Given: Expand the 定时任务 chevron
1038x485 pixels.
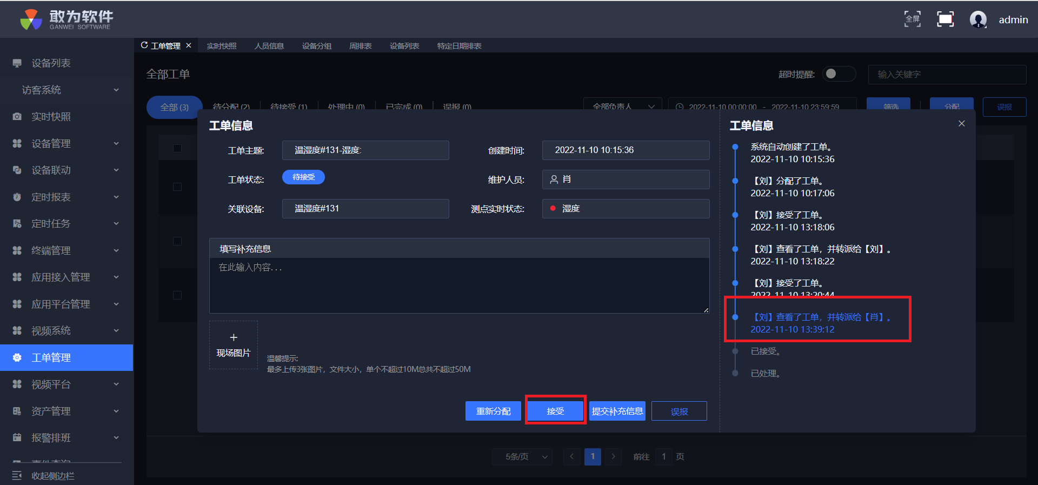Looking at the screenshot, I should pos(116,224).
